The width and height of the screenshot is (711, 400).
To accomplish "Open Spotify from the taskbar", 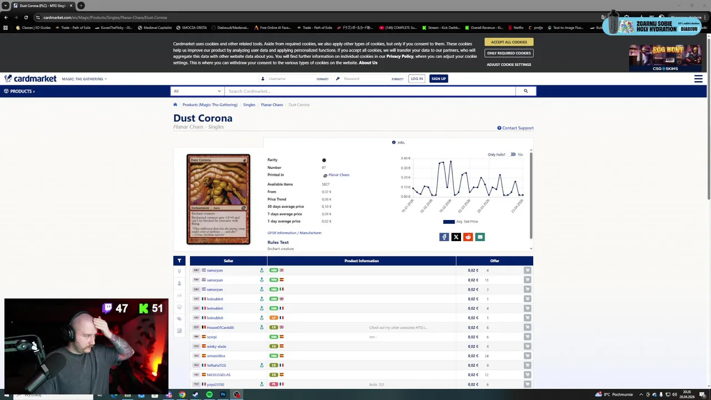I will [209, 394].
